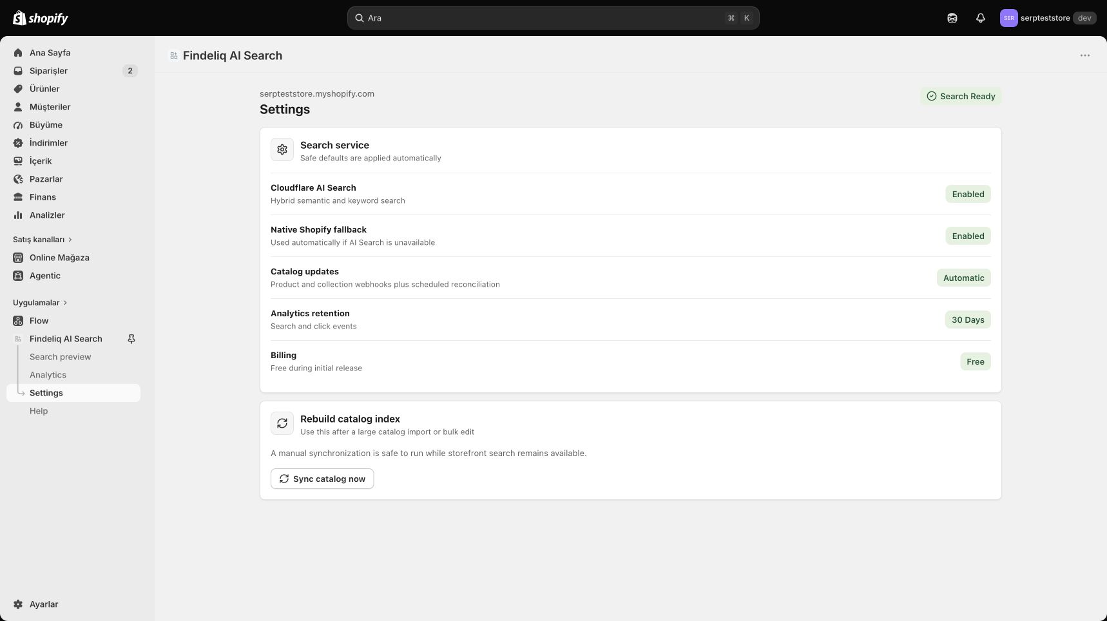Click the Findeliq AI Search page title

233,55
